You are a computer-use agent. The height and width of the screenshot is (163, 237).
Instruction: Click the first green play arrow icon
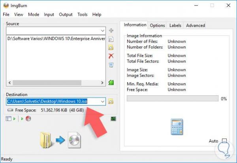click(x=15, y=119)
